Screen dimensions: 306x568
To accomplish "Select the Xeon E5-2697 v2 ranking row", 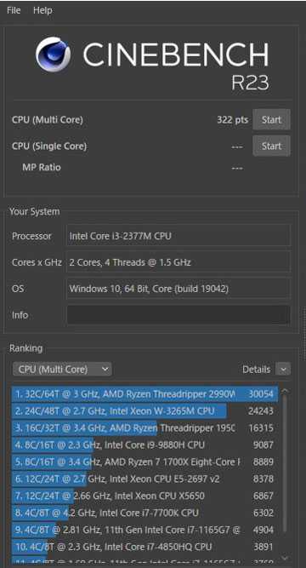I will 144,479.
